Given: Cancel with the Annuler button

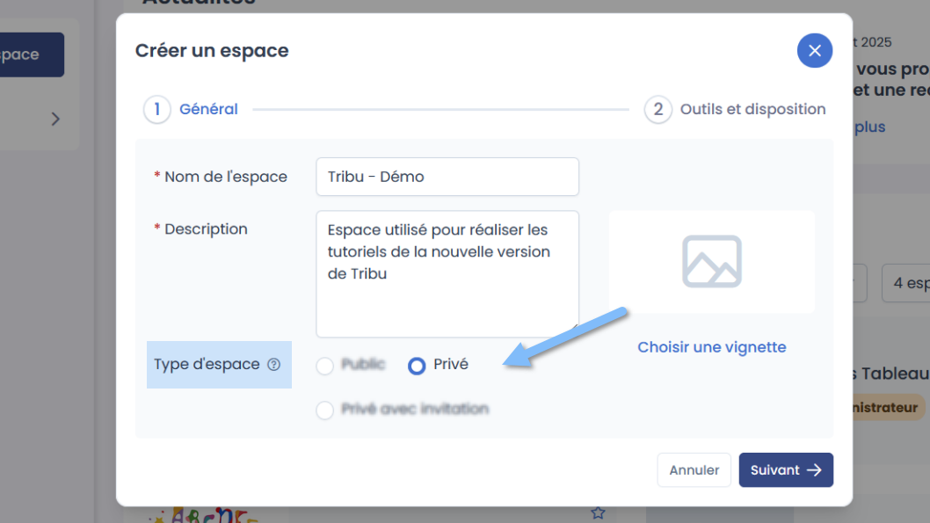Looking at the screenshot, I should (x=694, y=470).
